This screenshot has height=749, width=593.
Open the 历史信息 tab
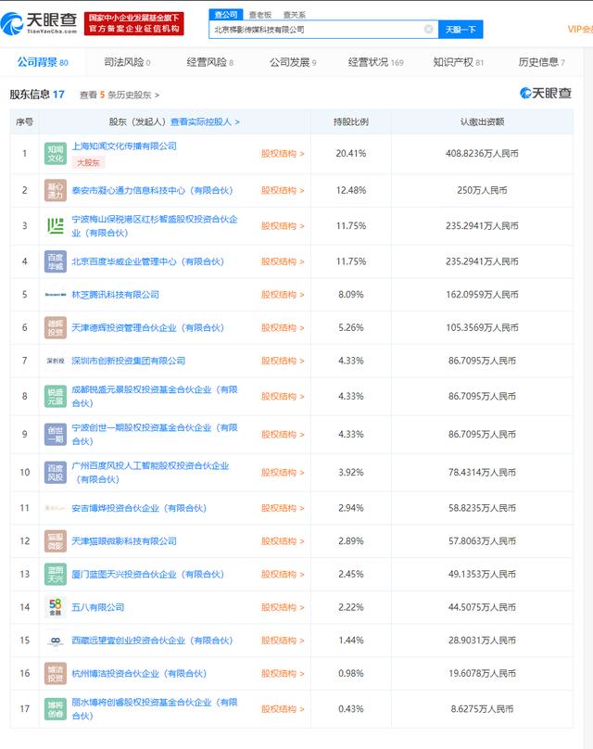click(x=541, y=62)
